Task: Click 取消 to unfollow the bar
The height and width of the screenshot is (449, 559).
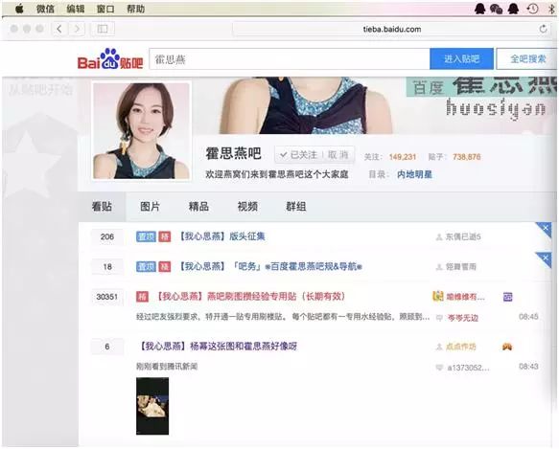Action: pyautogui.click(x=338, y=155)
